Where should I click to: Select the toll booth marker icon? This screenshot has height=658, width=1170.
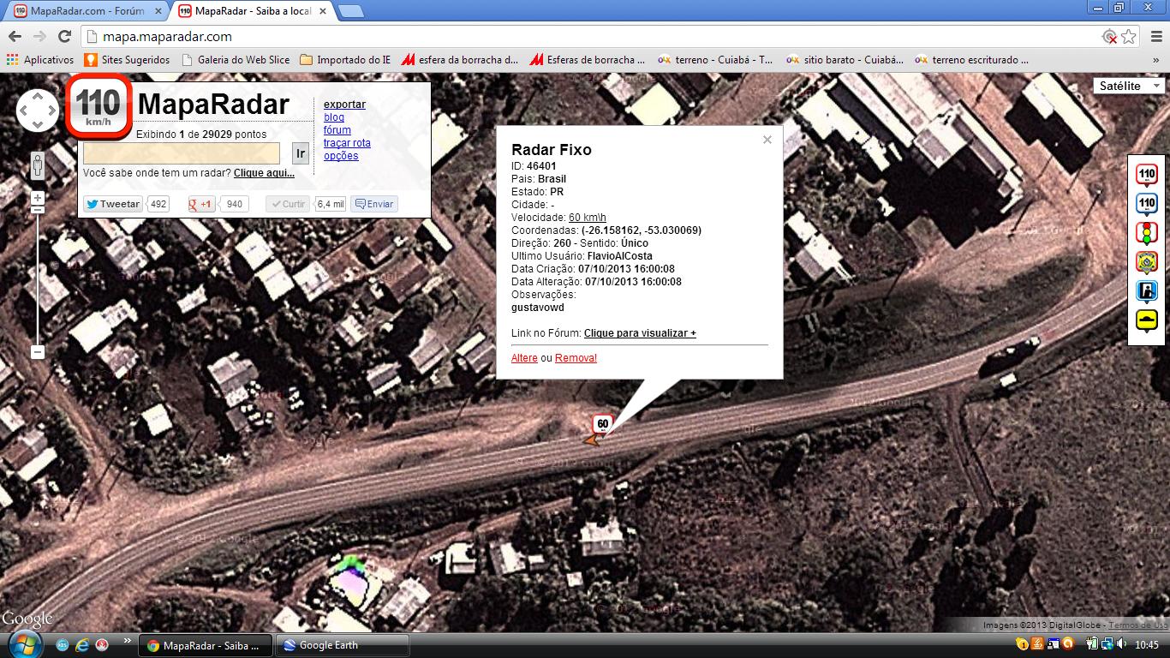pyautogui.click(x=1146, y=291)
